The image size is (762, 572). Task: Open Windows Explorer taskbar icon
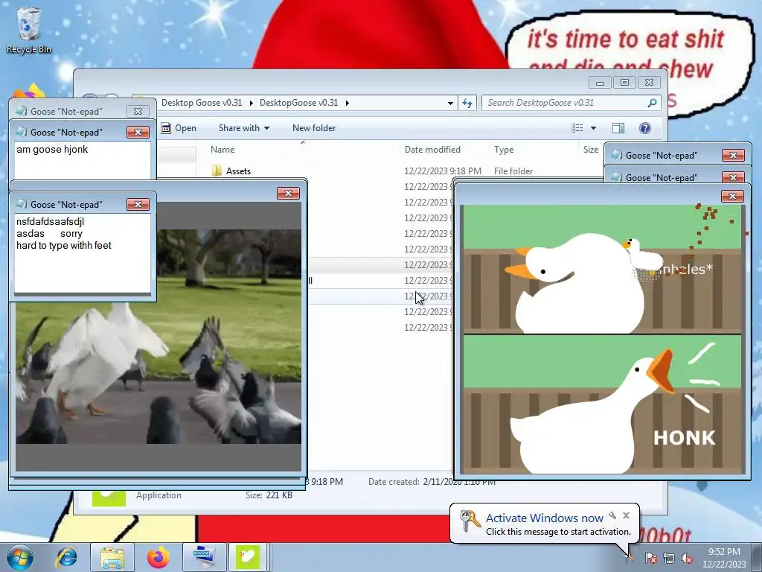[112, 557]
